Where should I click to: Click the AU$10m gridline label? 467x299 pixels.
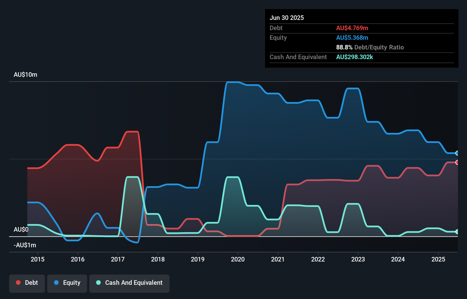25,74
